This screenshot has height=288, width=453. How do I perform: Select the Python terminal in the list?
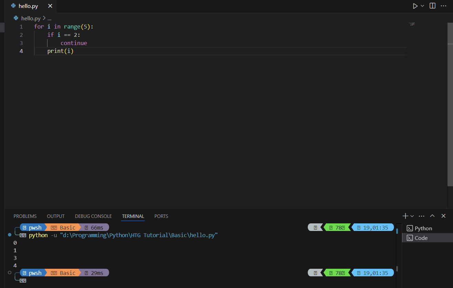pos(423,228)
